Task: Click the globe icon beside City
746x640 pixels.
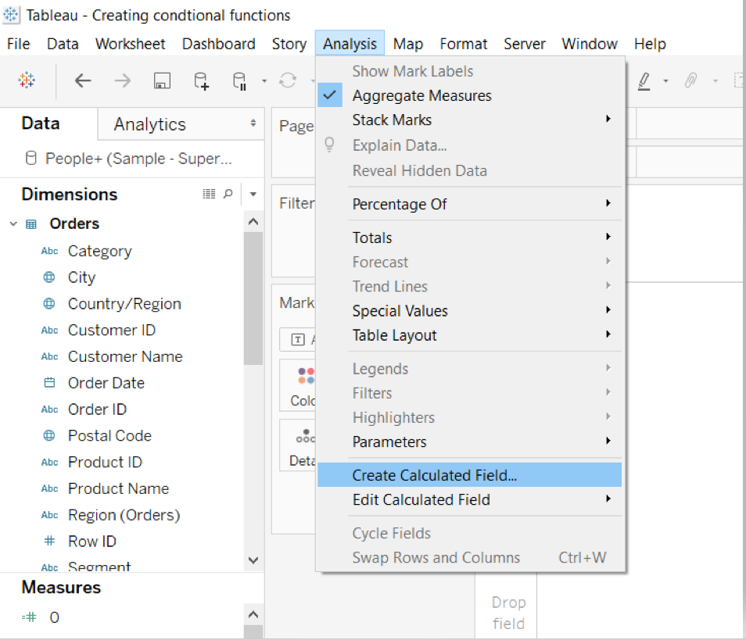Action: click(49, 277)
